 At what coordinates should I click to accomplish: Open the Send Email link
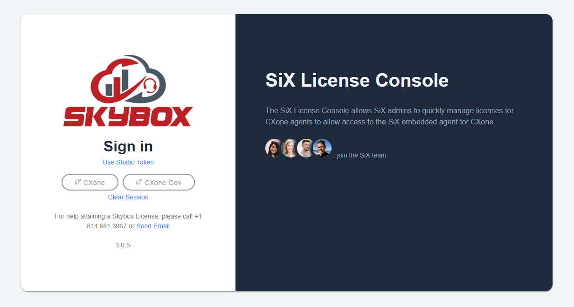(x=153, y=226)
